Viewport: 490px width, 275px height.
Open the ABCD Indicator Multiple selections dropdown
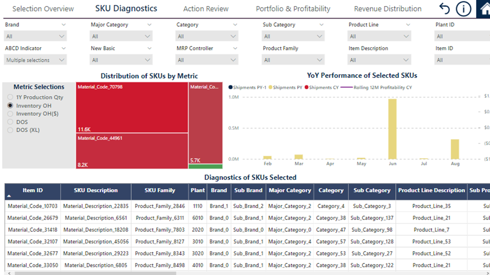pyautogui.click(x=35, y=60)
